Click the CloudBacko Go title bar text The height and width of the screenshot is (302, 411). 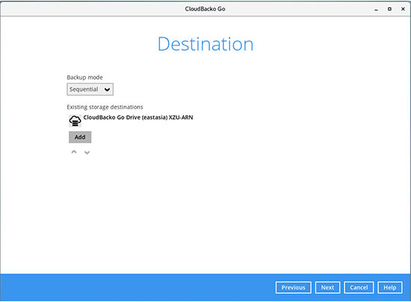click(205, 9)
